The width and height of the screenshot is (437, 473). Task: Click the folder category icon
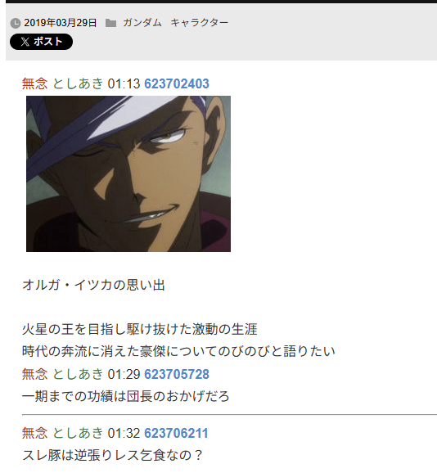[110, 23]
